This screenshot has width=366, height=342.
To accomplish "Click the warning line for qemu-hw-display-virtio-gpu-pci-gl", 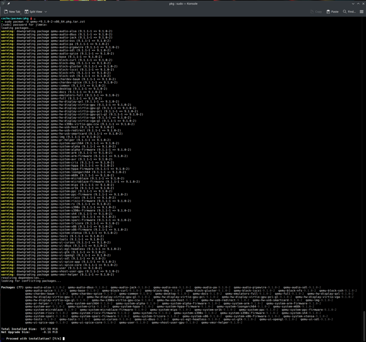I will click(72, 115).
